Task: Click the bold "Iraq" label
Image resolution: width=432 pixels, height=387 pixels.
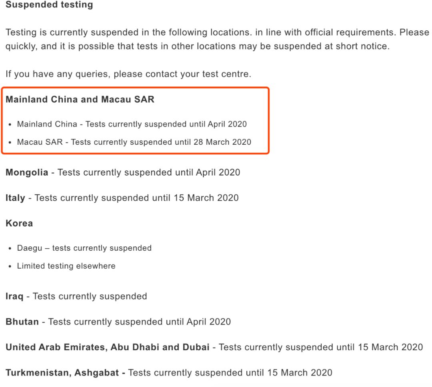Action: coord(14,296)
